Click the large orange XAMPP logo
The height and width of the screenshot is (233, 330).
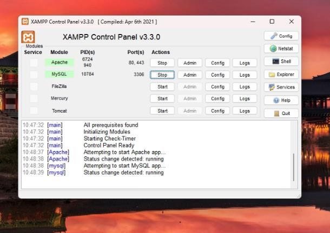(28, 37)
